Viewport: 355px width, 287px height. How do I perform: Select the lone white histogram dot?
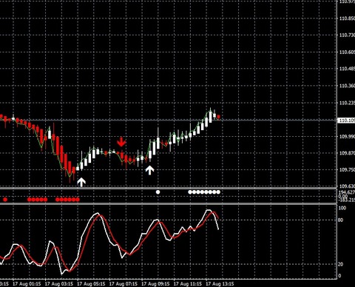(x=158, y=192)
